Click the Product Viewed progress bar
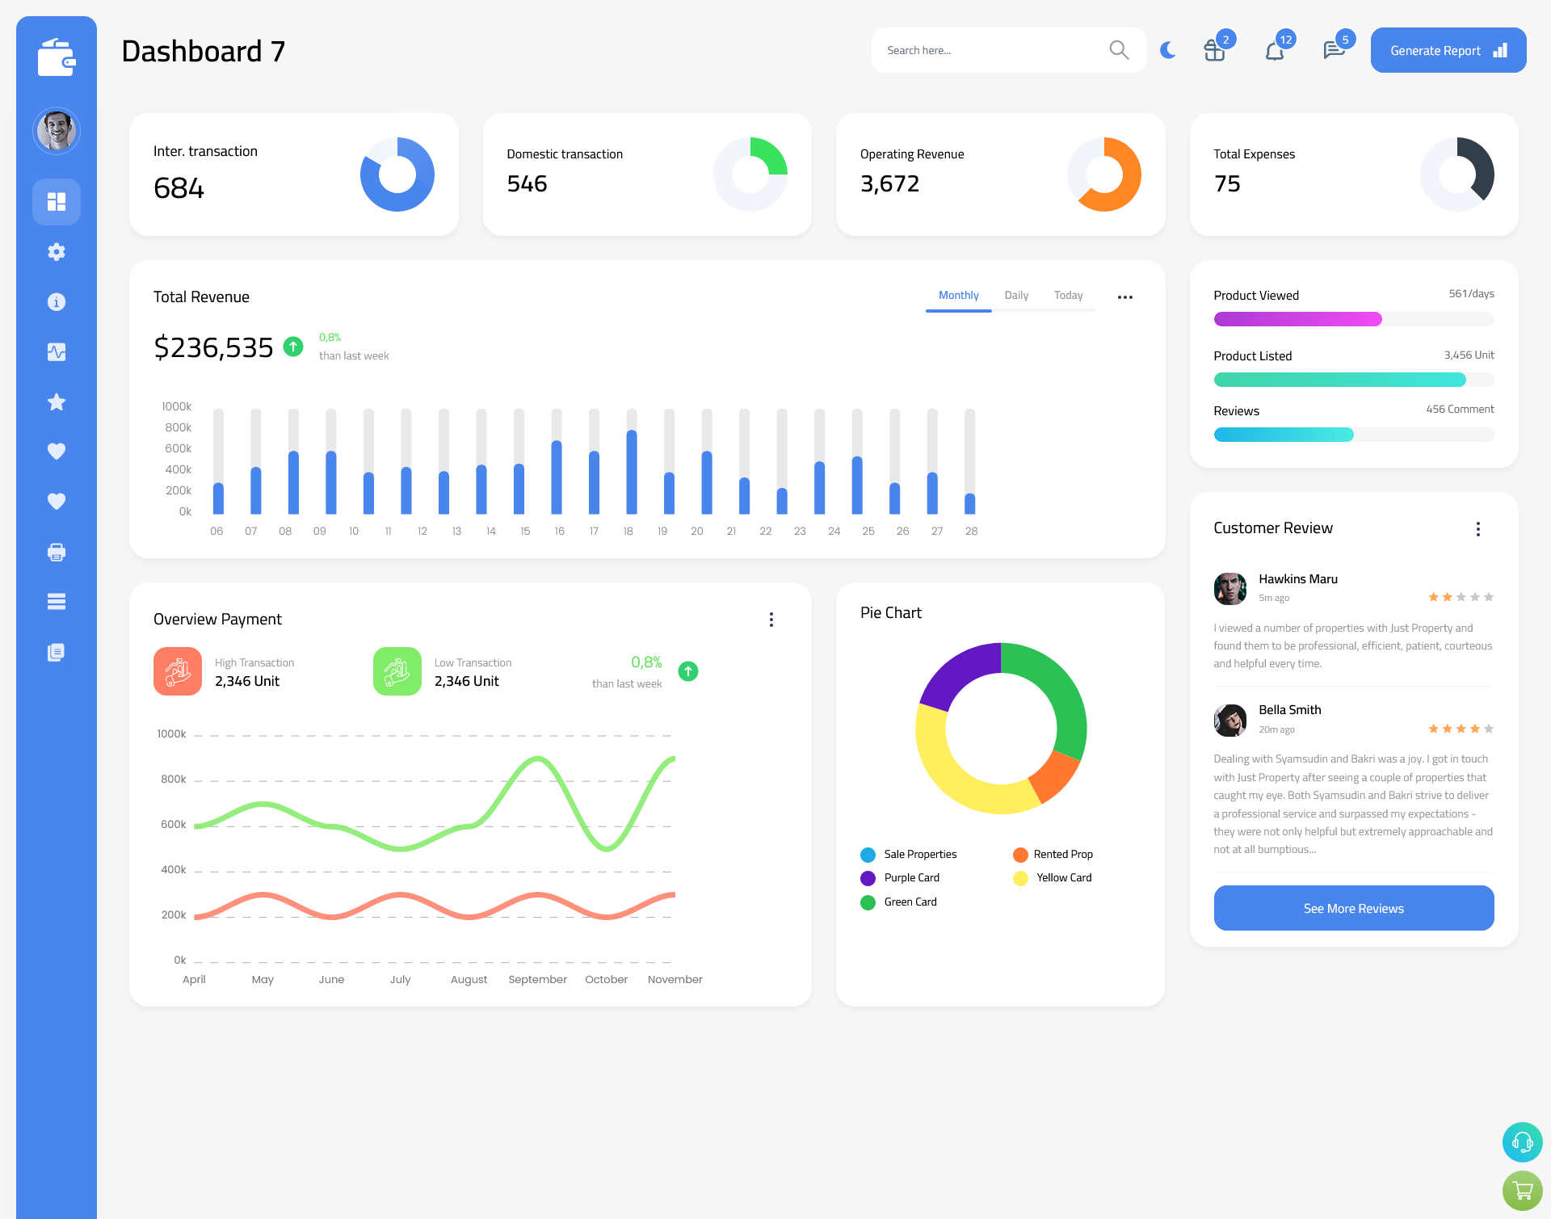 [1355, 320]
